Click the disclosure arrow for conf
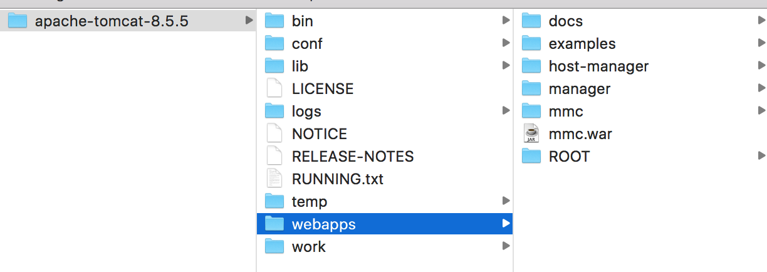The width and height of the screenshot is (767, 272). [x=506, y=43]
